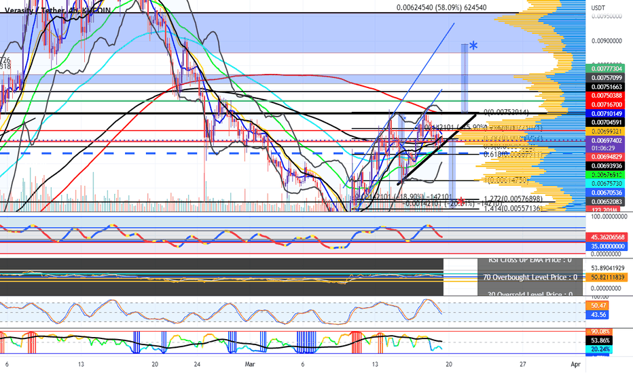Select the green 0.00777304 price label
The width and height of the screenshot is (633, 373).
(605, 69)
